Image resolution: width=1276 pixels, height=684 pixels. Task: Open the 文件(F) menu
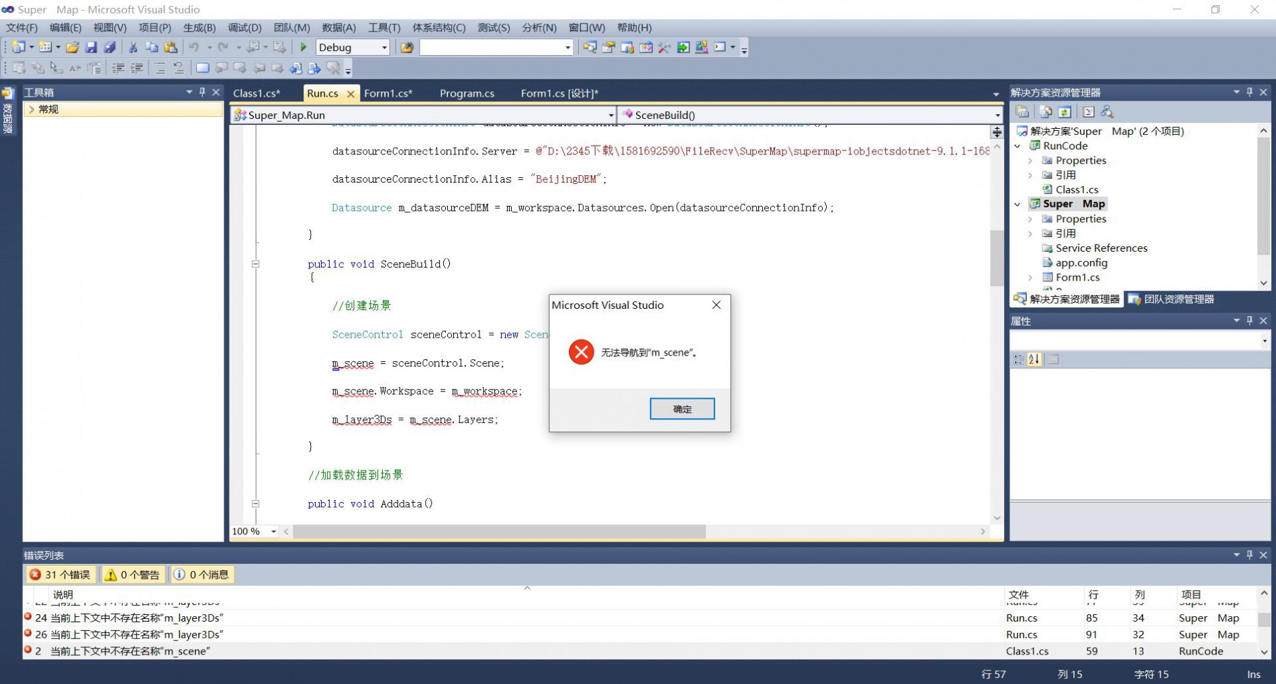21,28
